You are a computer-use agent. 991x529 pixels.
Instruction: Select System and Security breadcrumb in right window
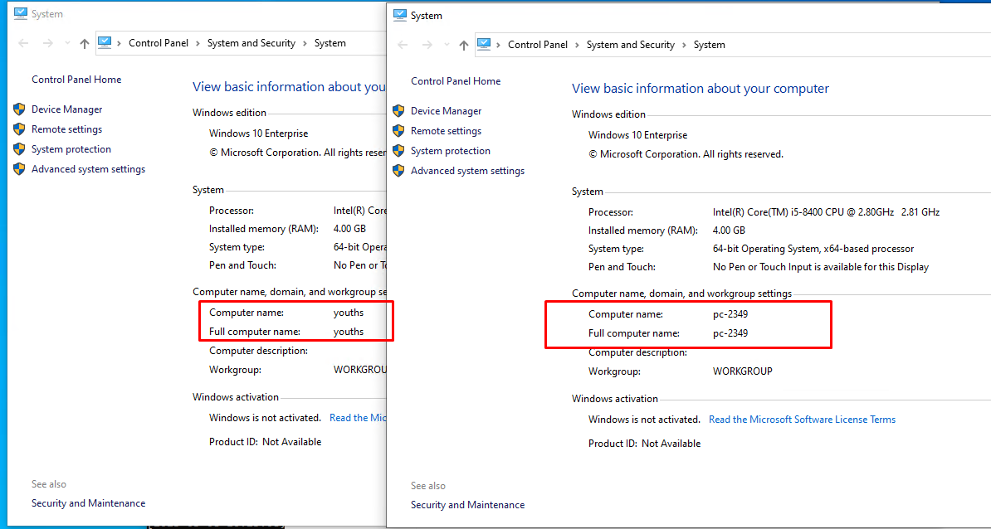(x=630, y=45)
